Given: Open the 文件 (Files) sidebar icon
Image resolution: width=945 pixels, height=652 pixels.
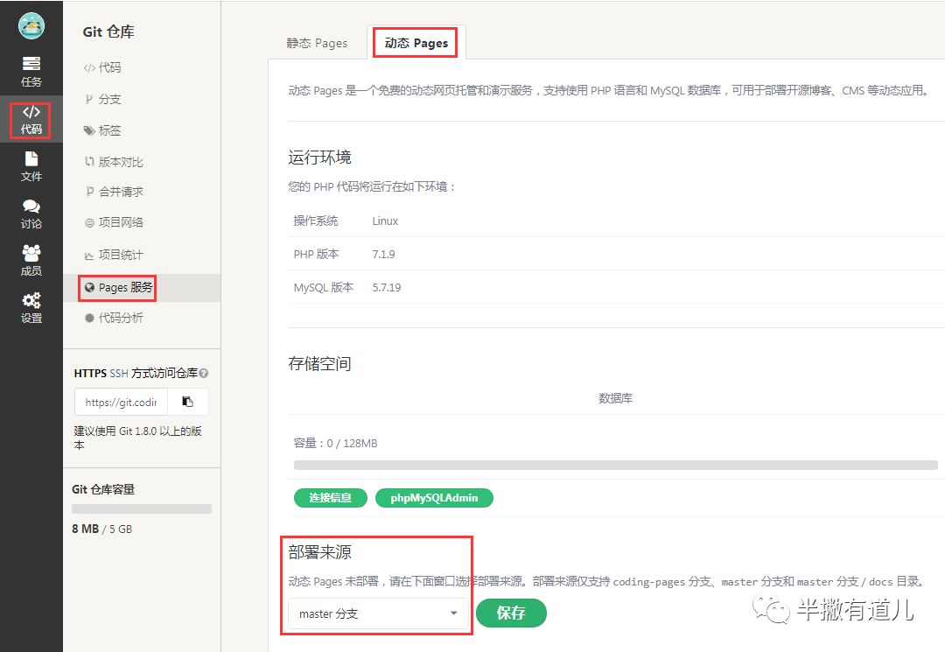Looking at the screenshot, I should click(x=31, y=165).
